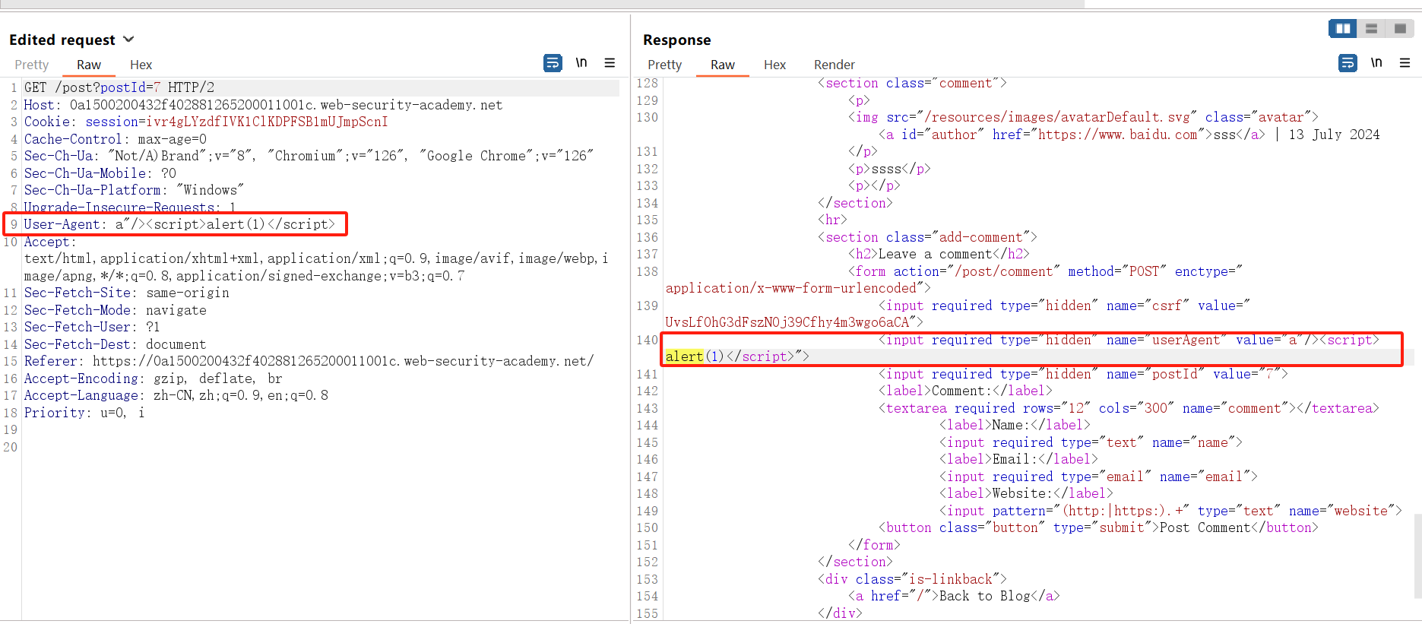This screenshot has height=624, width=1422.
Task: Click the response vertical scrollbar
Action: point(1417,557)
